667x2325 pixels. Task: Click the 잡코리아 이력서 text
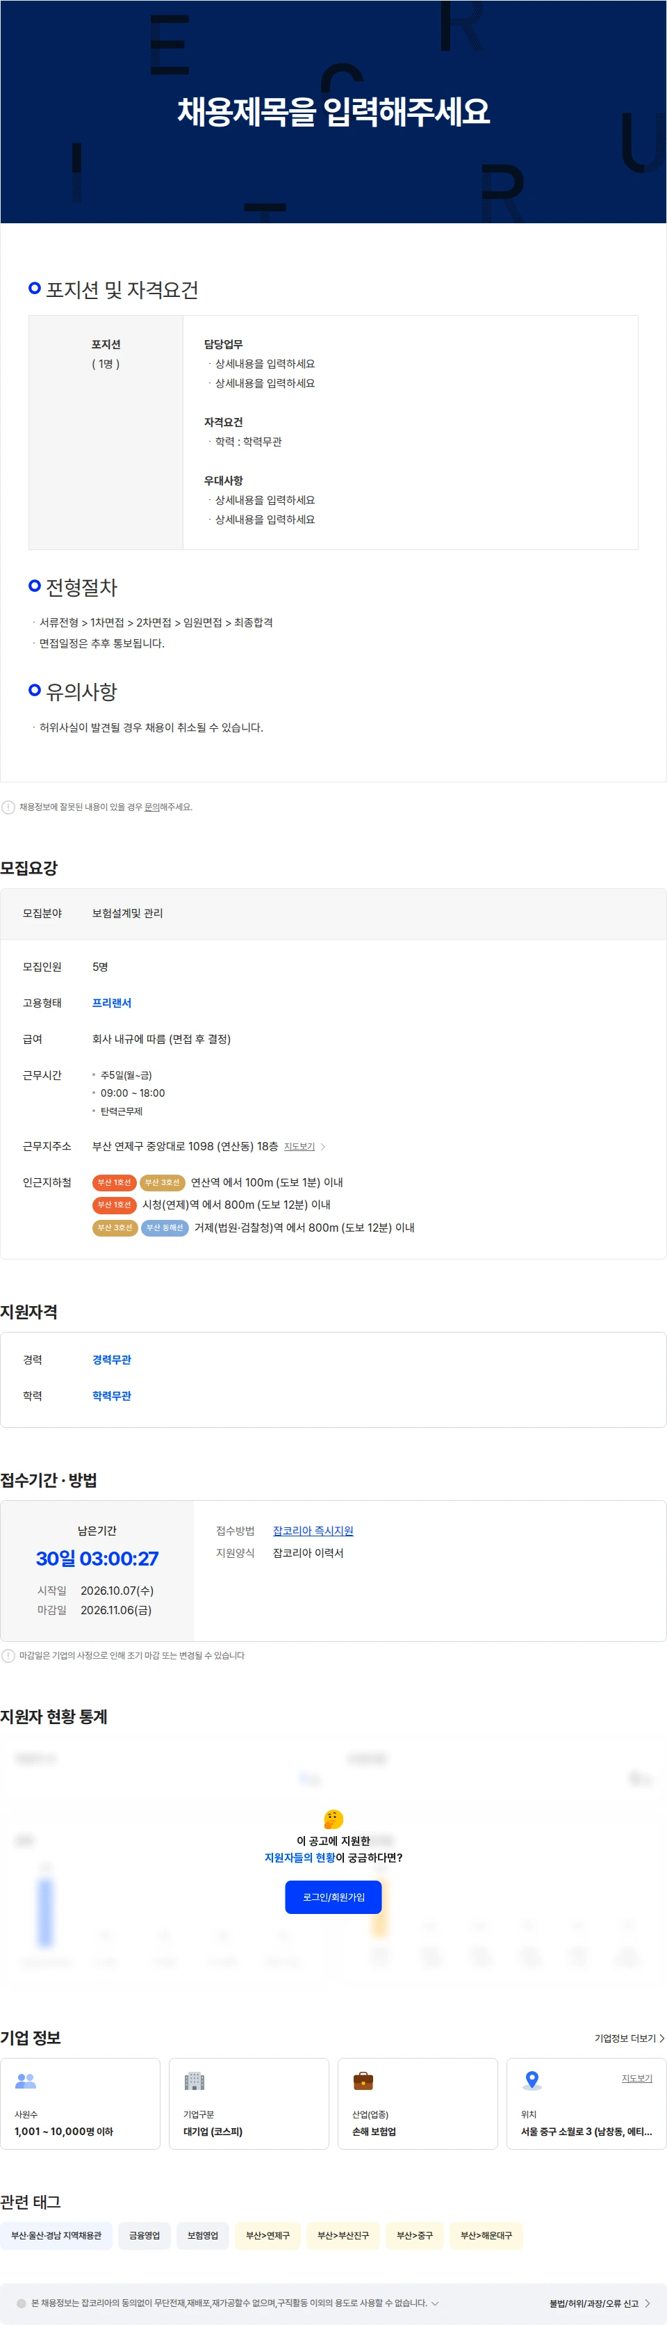pyautogui.click(x=308, y=1552)
